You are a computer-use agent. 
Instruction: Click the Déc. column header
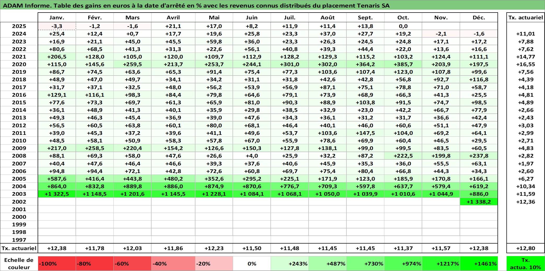[479, 18]
